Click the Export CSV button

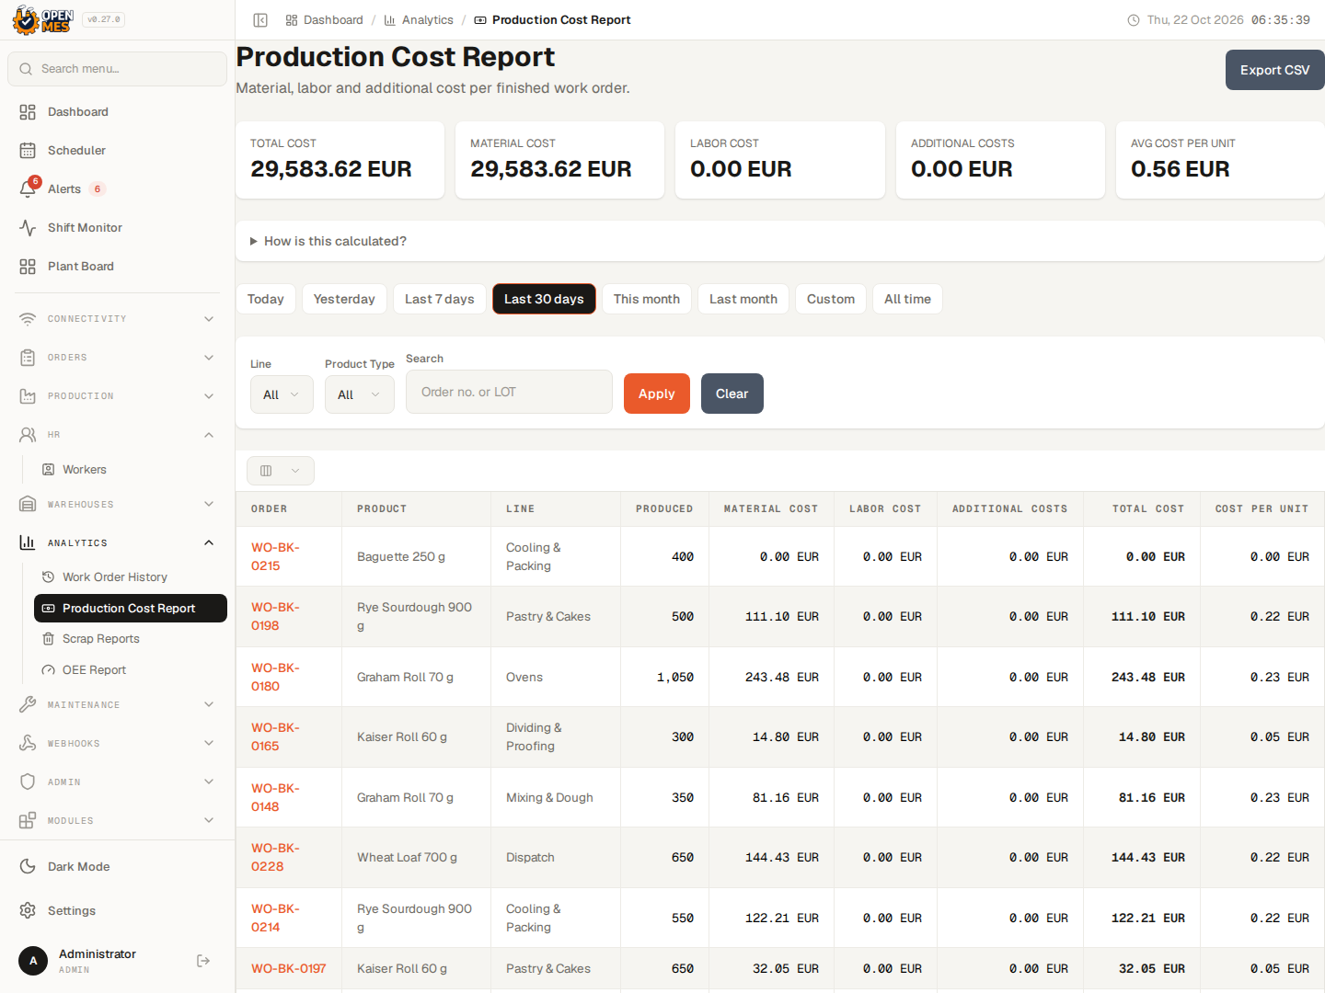pos(1274,70)
